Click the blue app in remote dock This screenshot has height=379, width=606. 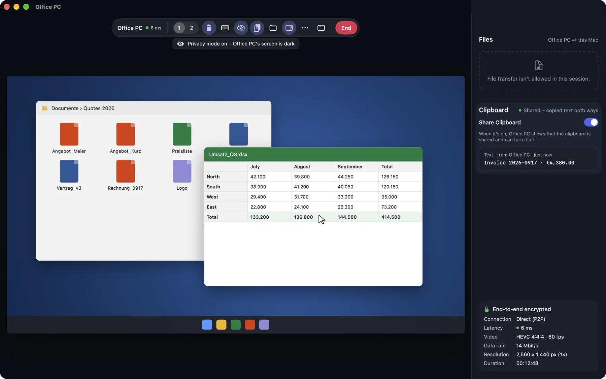click(x=207, y=325)
